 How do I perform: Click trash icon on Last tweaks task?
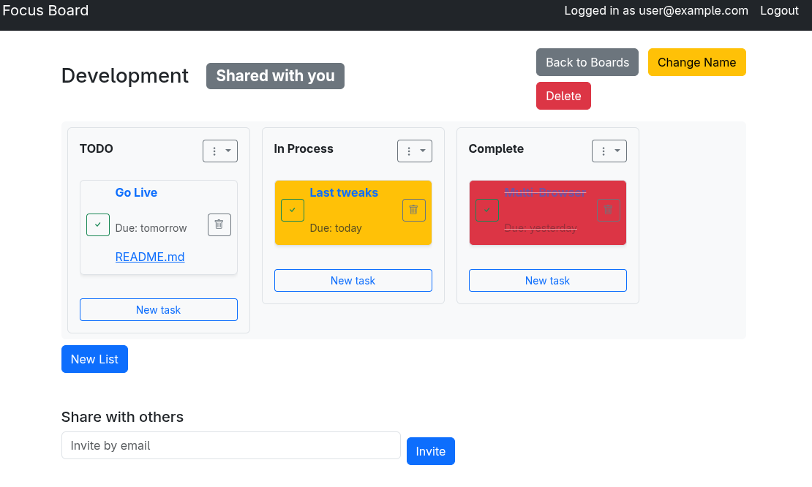pos(413,211)
